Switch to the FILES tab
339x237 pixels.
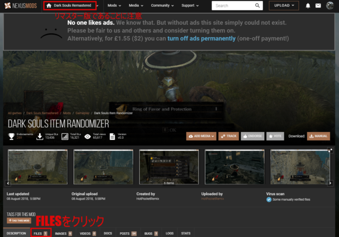pos(41,233)
